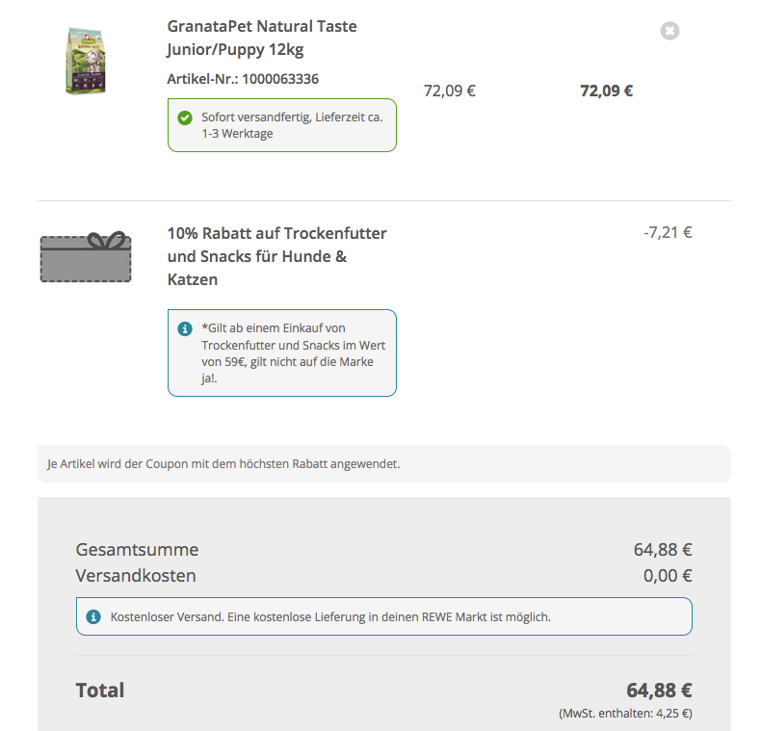
Task: Click the -7,21 € discount amount
Action: tap(668, 232)
